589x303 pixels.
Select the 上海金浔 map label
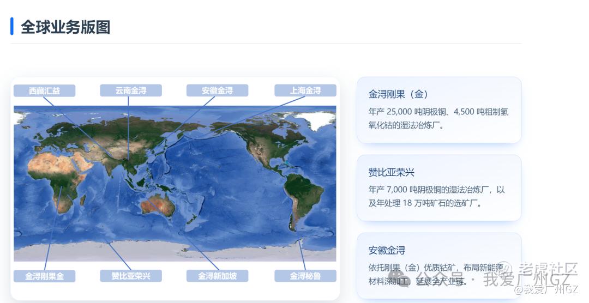(305, 90)
